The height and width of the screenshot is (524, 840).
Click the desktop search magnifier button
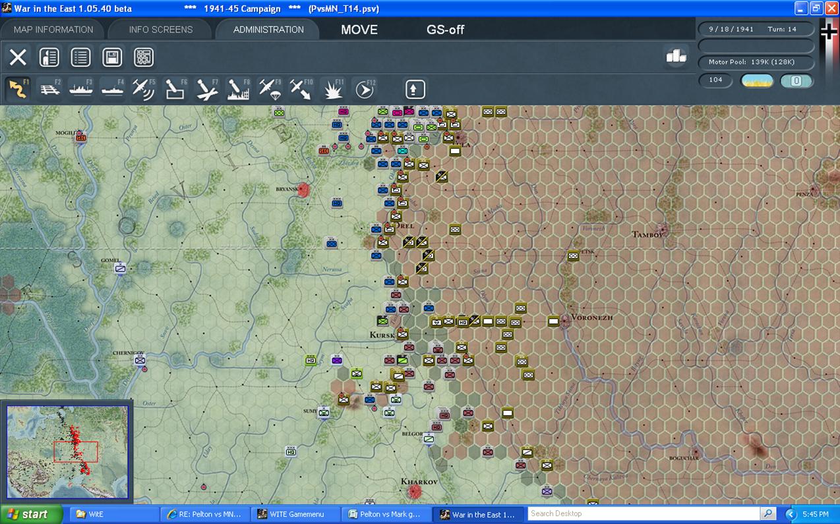[768, 513]
